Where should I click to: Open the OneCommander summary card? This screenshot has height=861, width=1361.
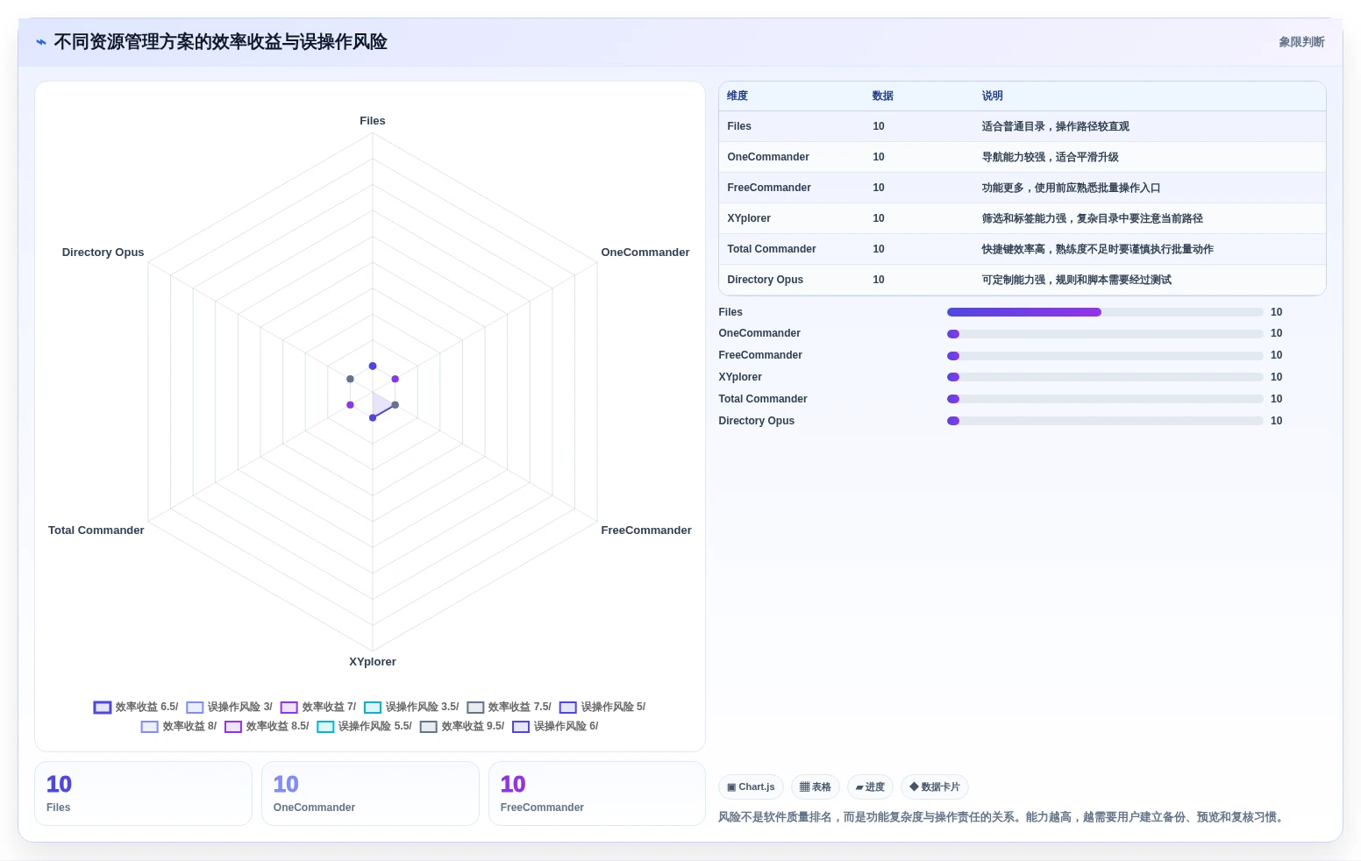point(370,793)
